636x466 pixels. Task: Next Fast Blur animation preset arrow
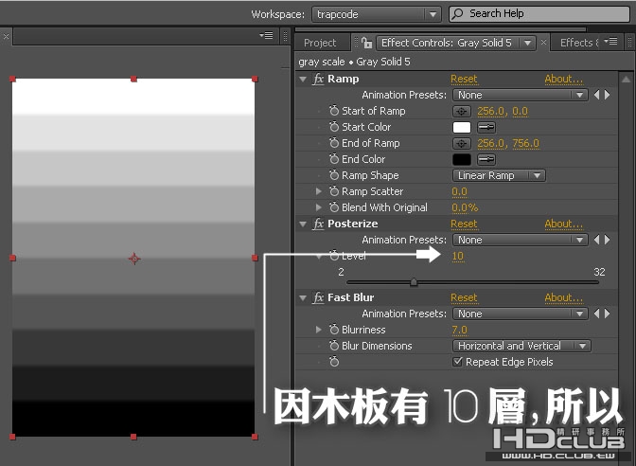[x=608, y=314]
